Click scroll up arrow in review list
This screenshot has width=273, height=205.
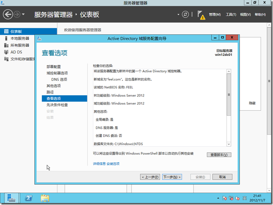(x=229, y=71)
